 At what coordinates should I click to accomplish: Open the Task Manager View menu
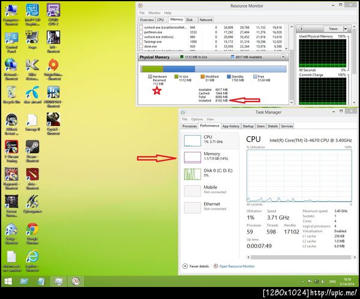click(210, 119)
